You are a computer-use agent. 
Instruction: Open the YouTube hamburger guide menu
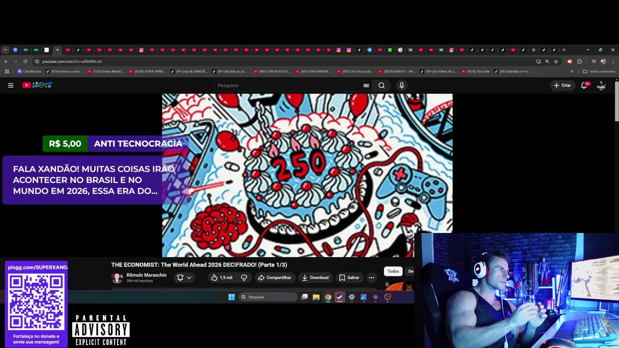coord(11,86)
